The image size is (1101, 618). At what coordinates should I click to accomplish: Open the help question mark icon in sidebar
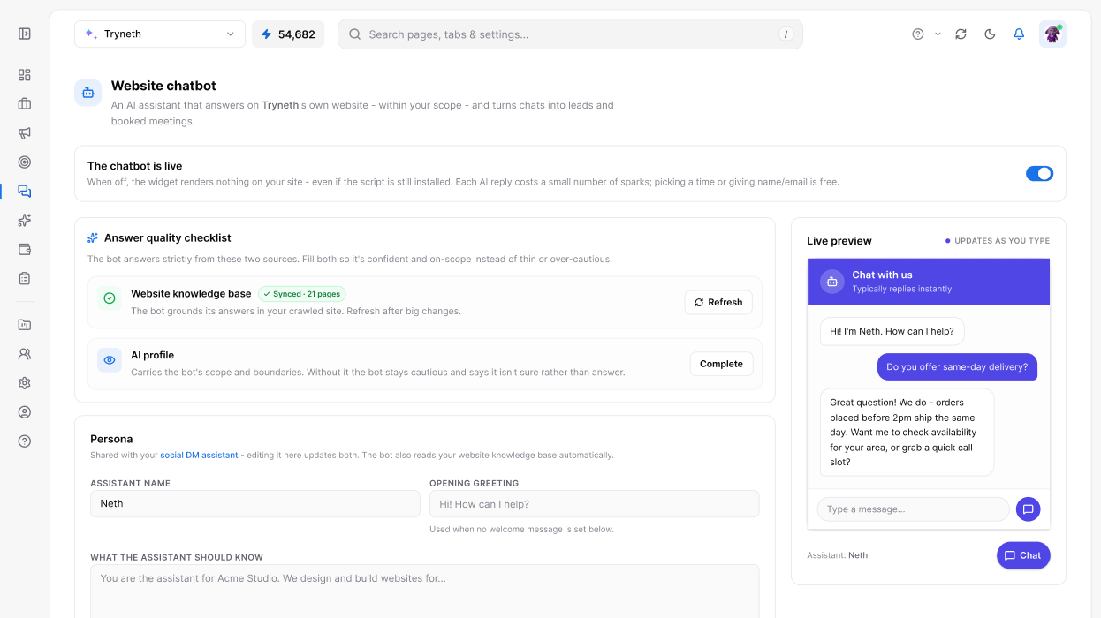25,441
